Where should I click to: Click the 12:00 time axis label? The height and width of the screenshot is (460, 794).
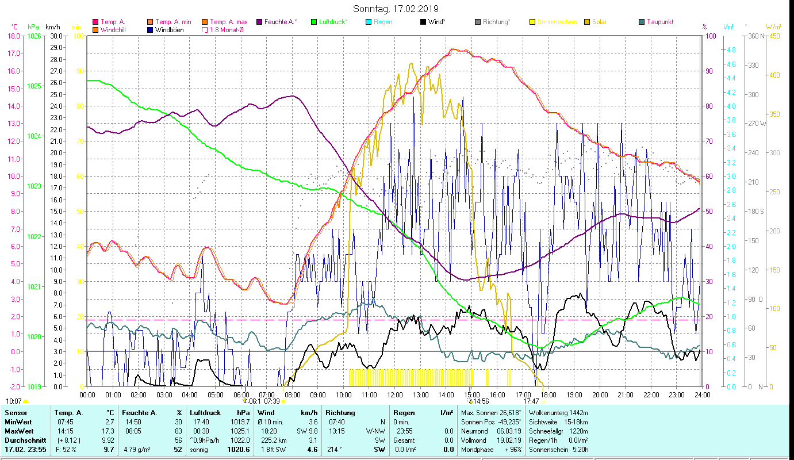coord(395,395)
